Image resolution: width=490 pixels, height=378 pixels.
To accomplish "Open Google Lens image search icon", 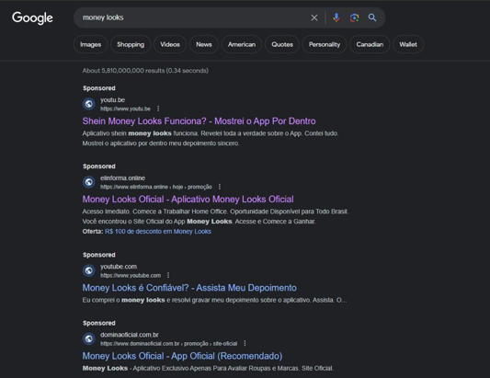I will tap(354, 17).
